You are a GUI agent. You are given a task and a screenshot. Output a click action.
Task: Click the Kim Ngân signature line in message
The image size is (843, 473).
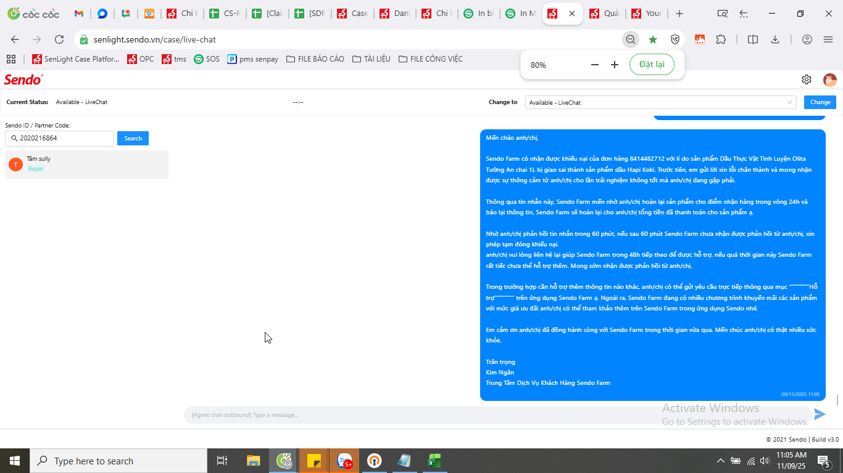pos(500,373)
